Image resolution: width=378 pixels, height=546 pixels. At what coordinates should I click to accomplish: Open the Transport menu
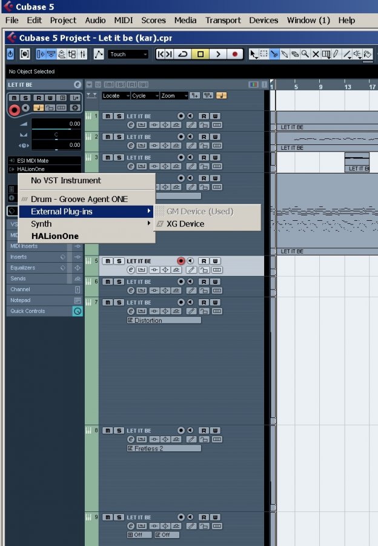click(x=223, y=20)
